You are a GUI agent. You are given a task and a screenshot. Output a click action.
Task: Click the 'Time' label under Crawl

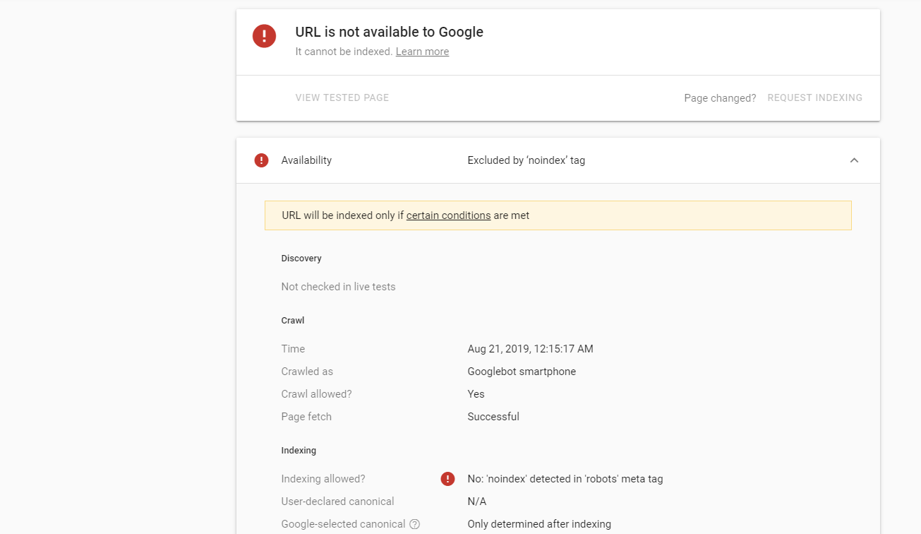(x=293, y=349)
